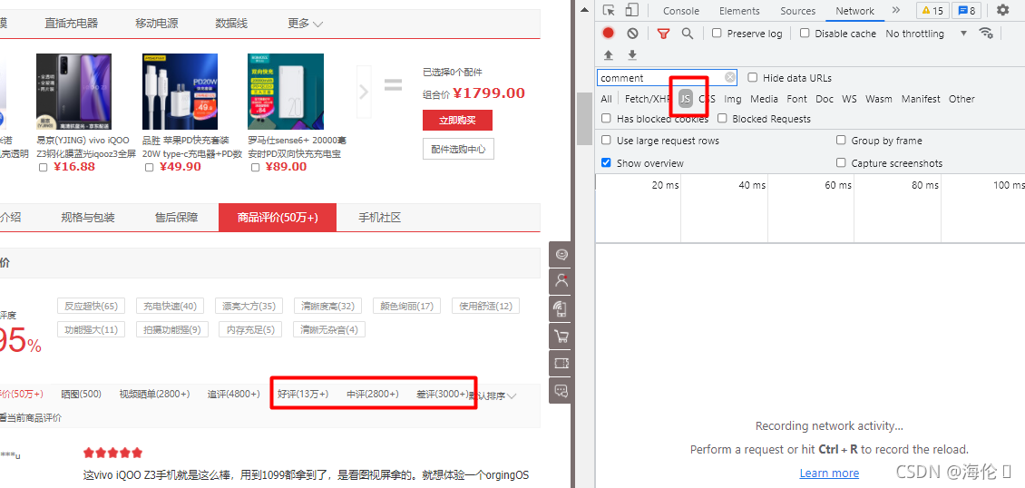This screenshot has width=1025, height=488.
Task: Click the 立即购买 button
Action: (457, 121)
